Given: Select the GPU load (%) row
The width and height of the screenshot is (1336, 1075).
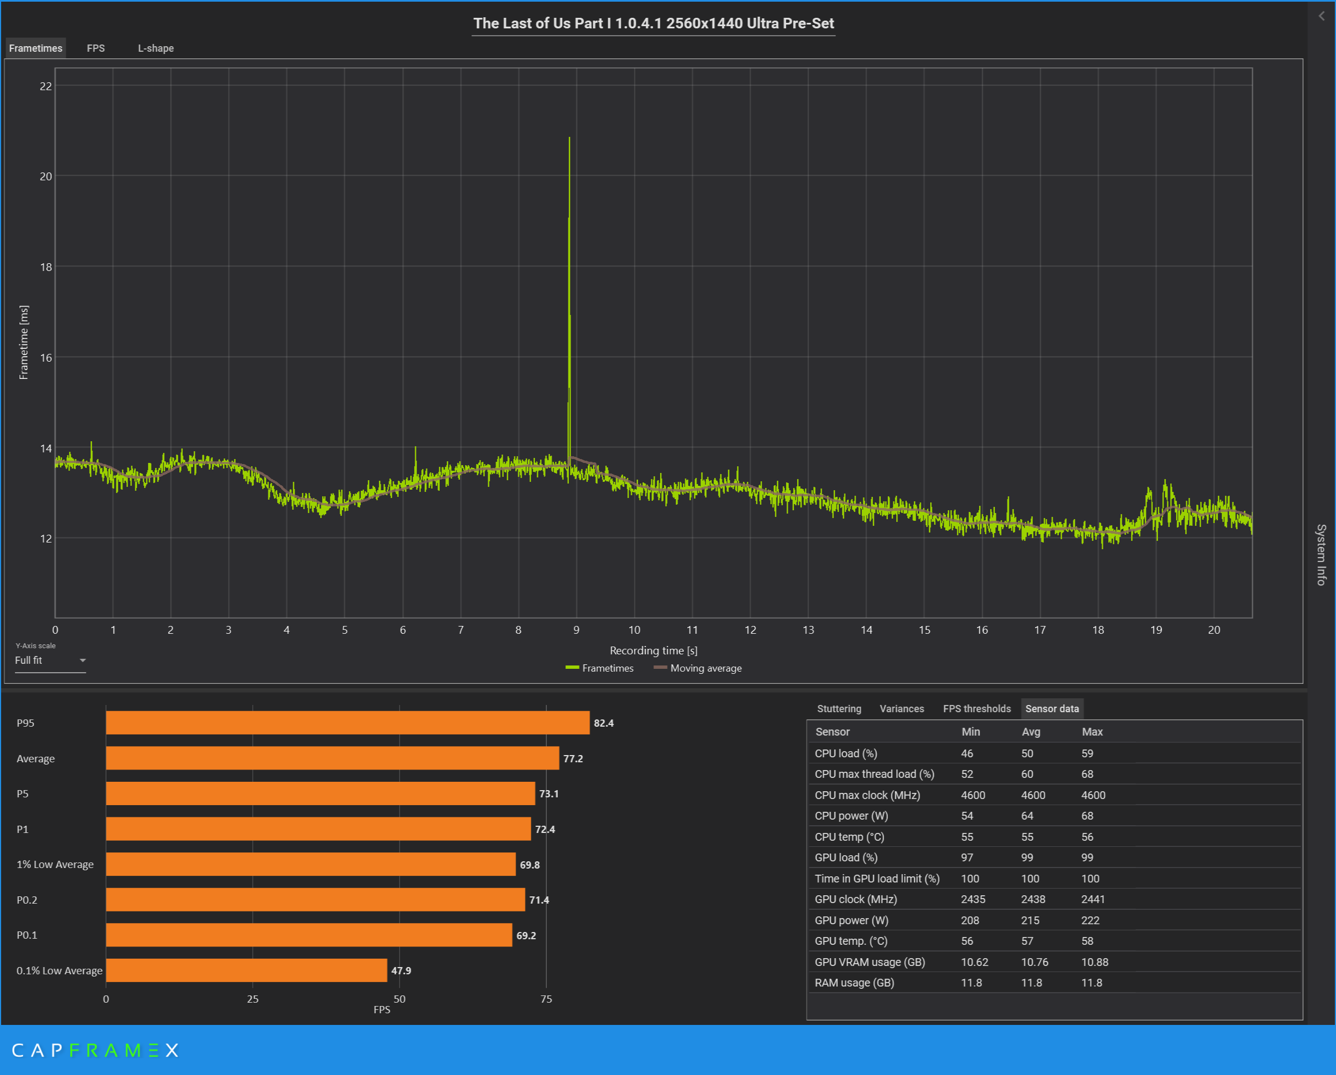Looking at the screenshot, I should pos(1054,857).
